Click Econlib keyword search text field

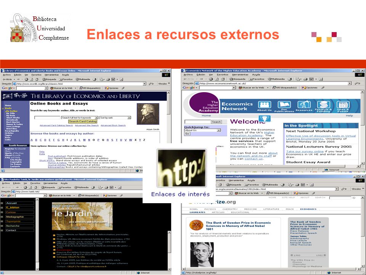tap(47, 118)
